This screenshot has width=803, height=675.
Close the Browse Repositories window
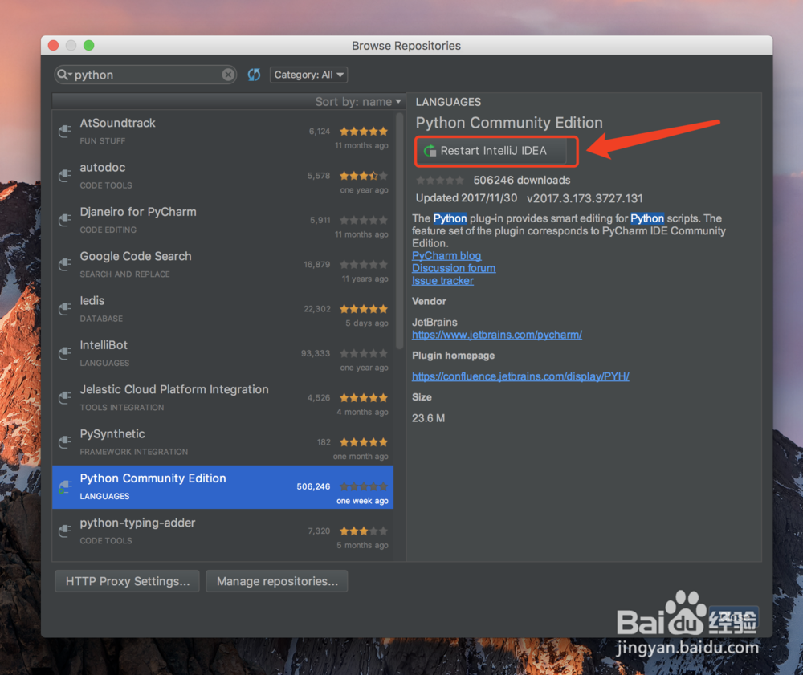click(53, 46)
